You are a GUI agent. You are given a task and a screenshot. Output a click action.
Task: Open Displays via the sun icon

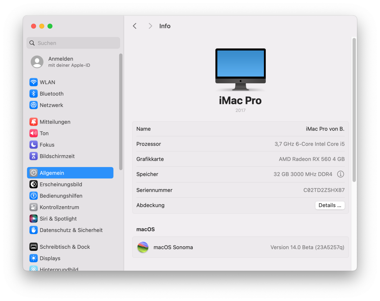coord(34,258)
